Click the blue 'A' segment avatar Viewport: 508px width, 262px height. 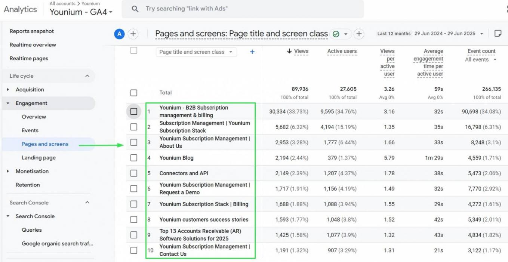pos(119,34)
